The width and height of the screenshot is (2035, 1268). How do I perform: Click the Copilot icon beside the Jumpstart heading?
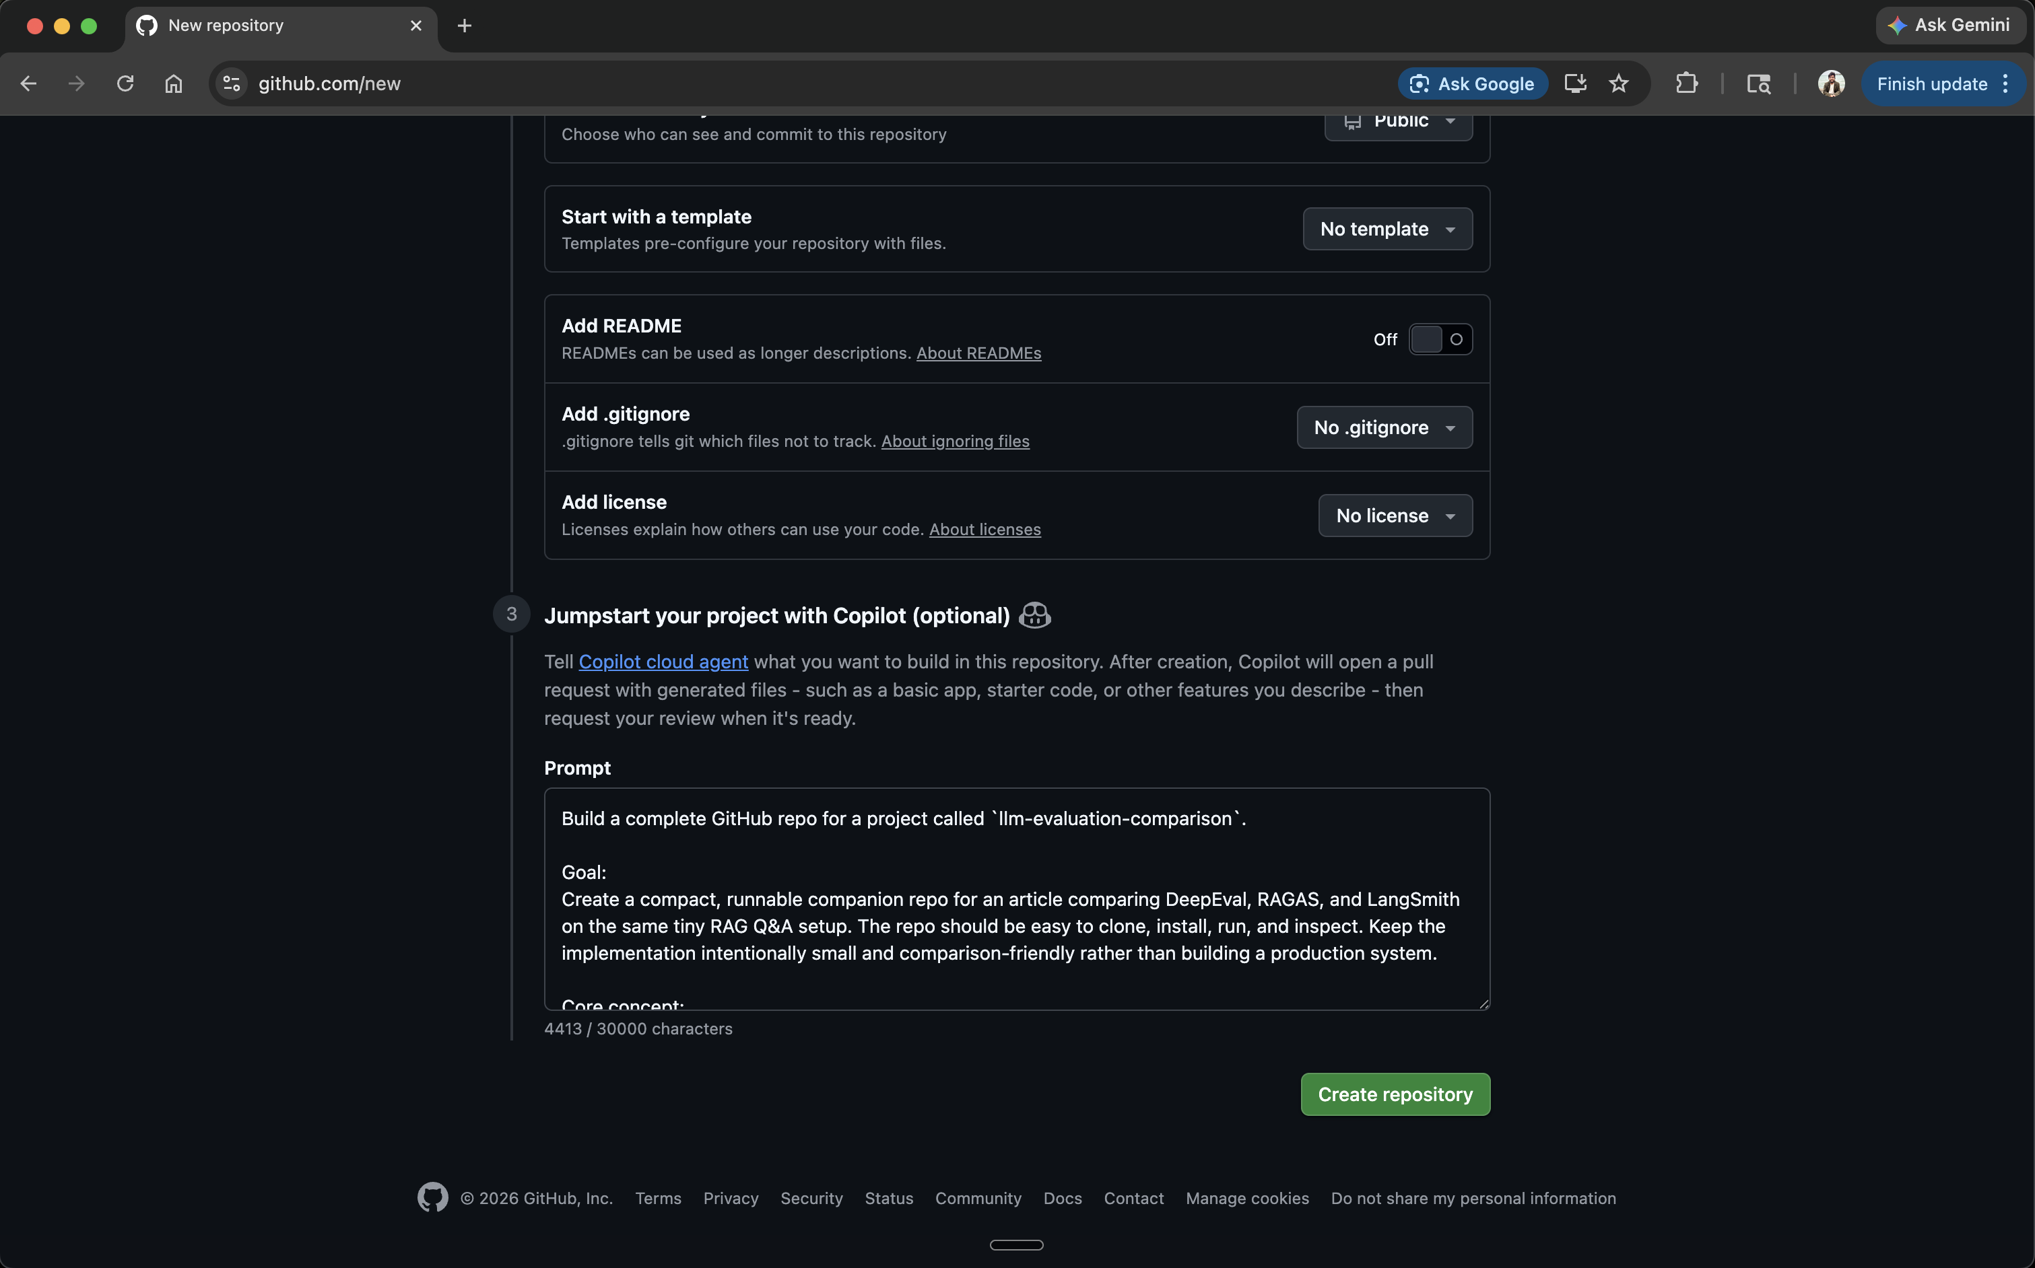tap(1034, 614)
